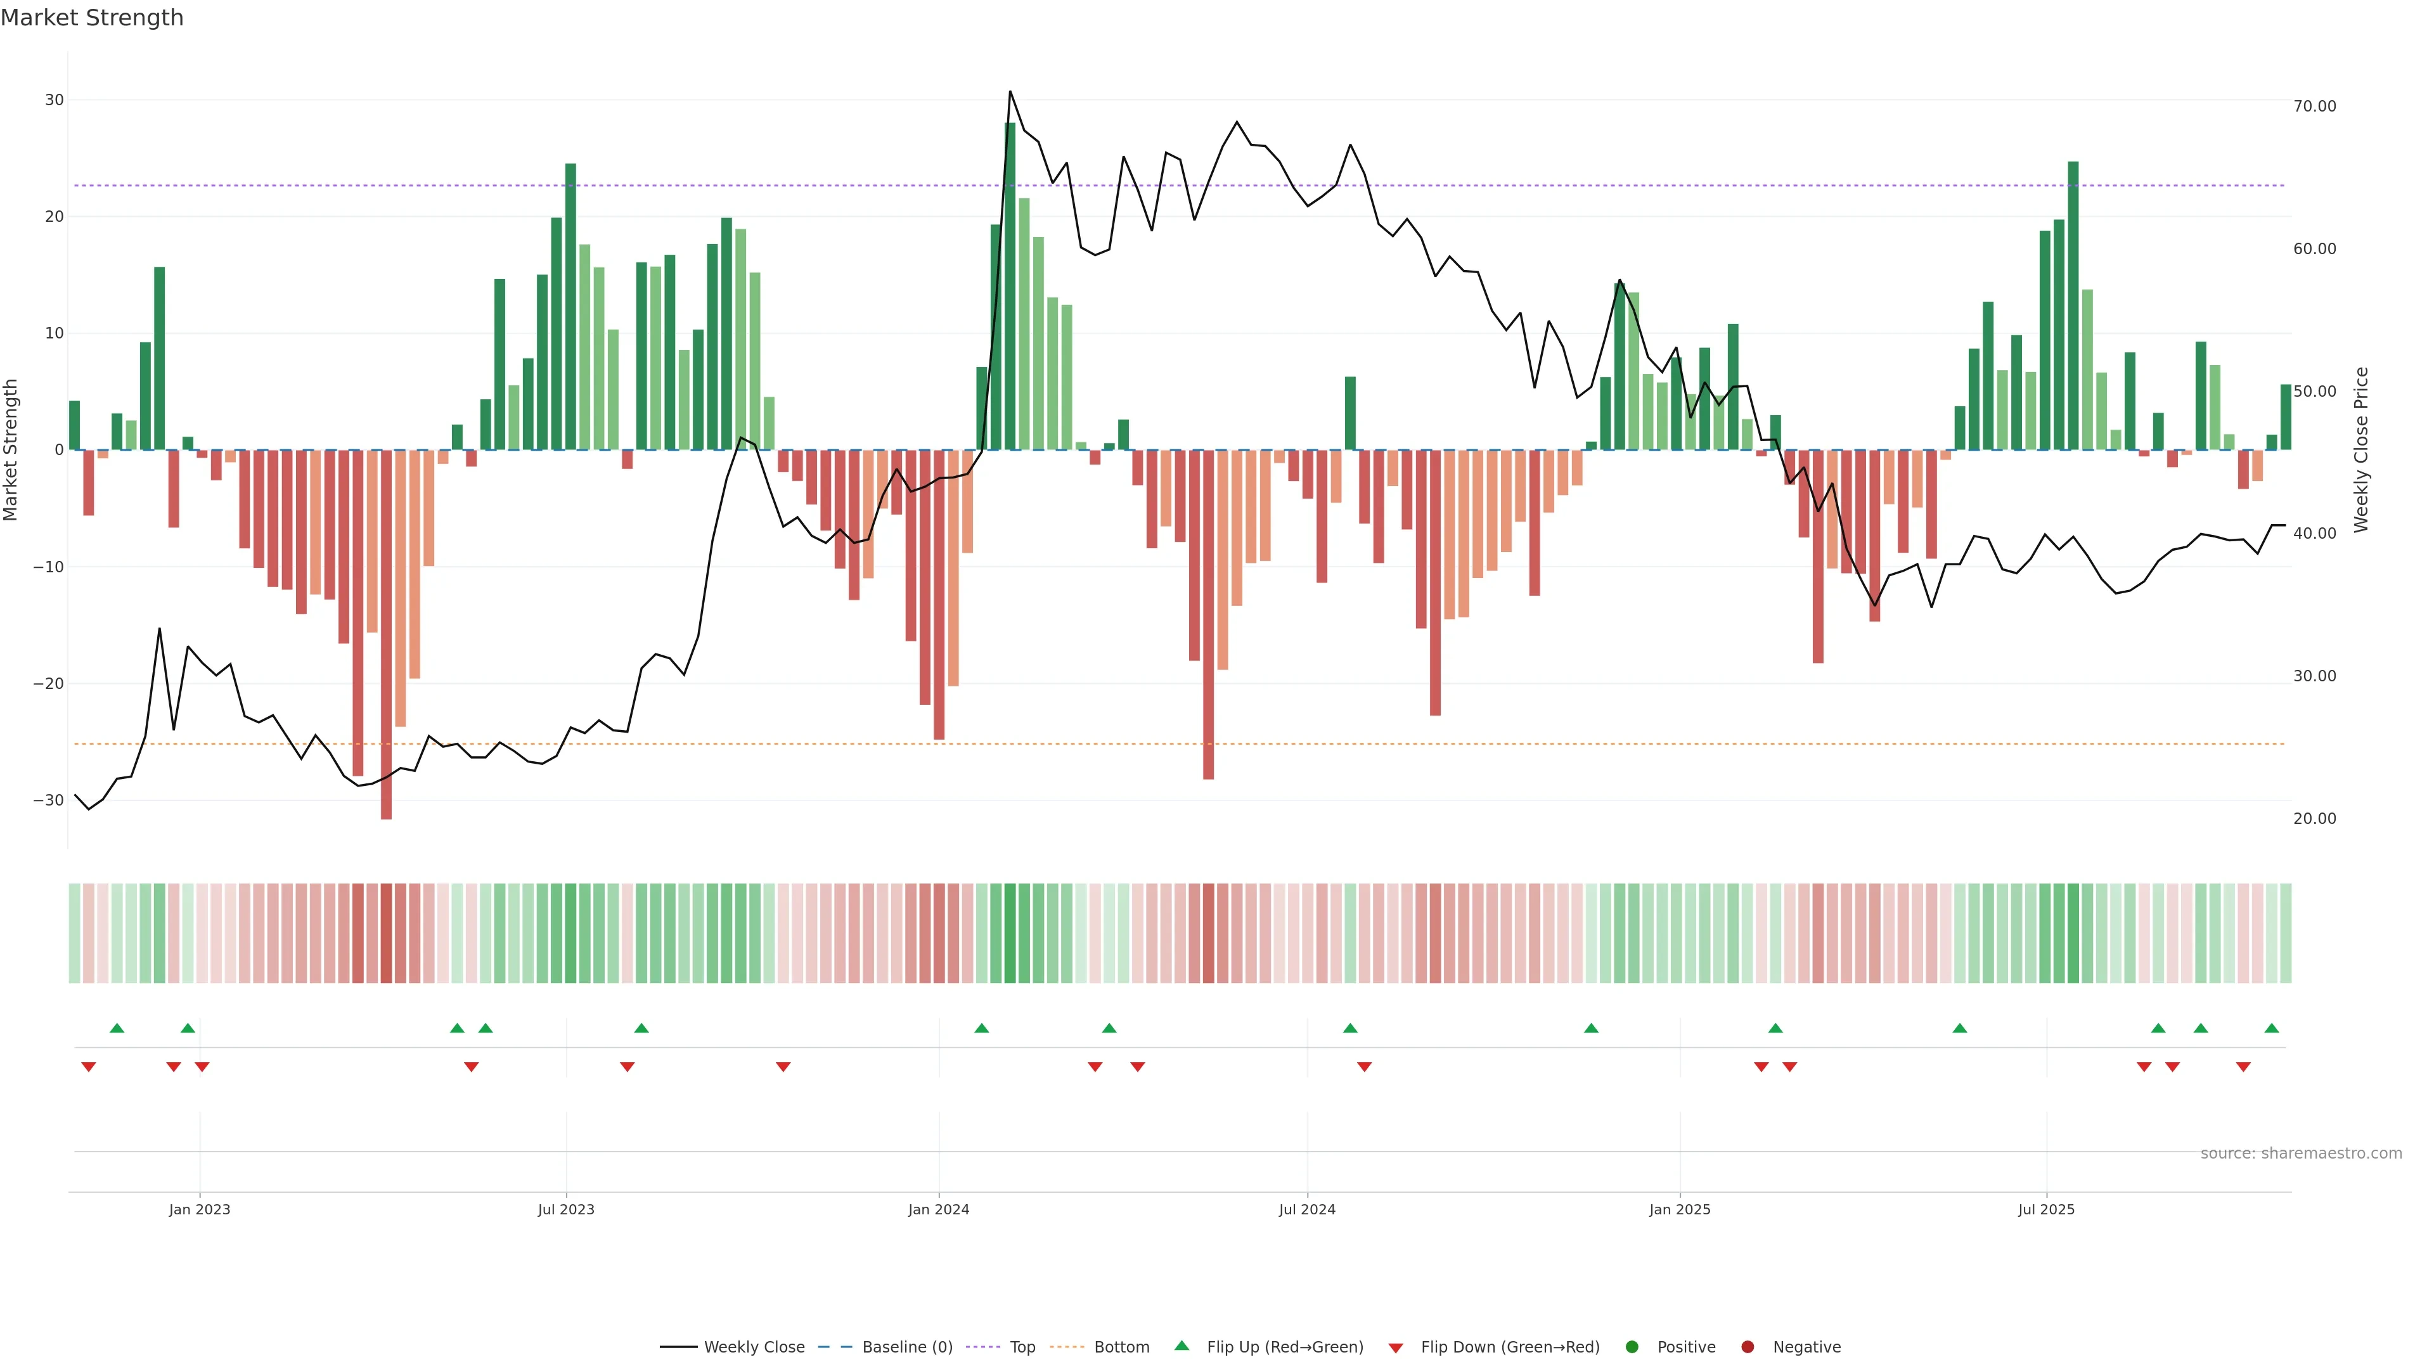Image resolution: width=2434 pixels, height=1369 pixels.
Task: Click the rightmost red flip-down triangle marker
Action: (x=2243, y=1067)
